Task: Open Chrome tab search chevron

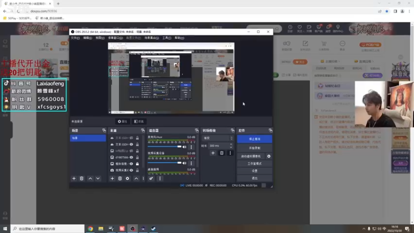Action: pyautogui.click(x=379, y=4)
